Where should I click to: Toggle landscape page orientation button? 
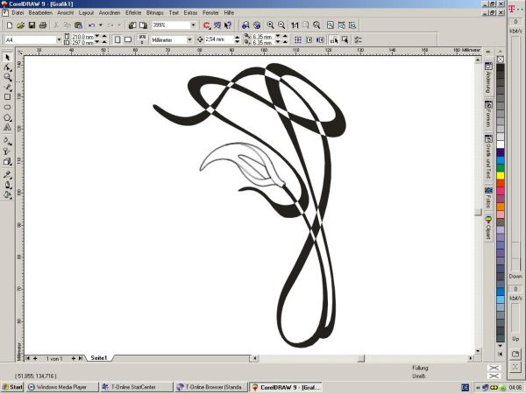pyautogui.click(x=128, y=39)
